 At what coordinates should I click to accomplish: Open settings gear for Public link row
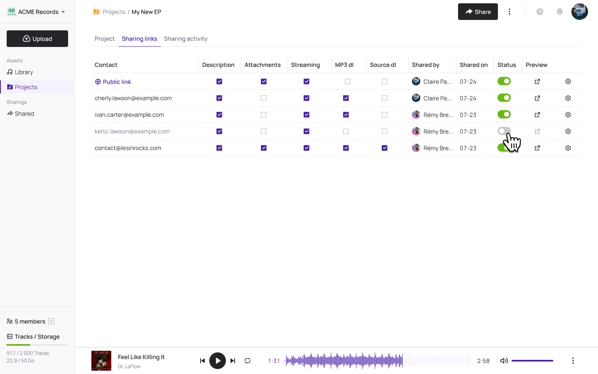click(x=568, y=81)
